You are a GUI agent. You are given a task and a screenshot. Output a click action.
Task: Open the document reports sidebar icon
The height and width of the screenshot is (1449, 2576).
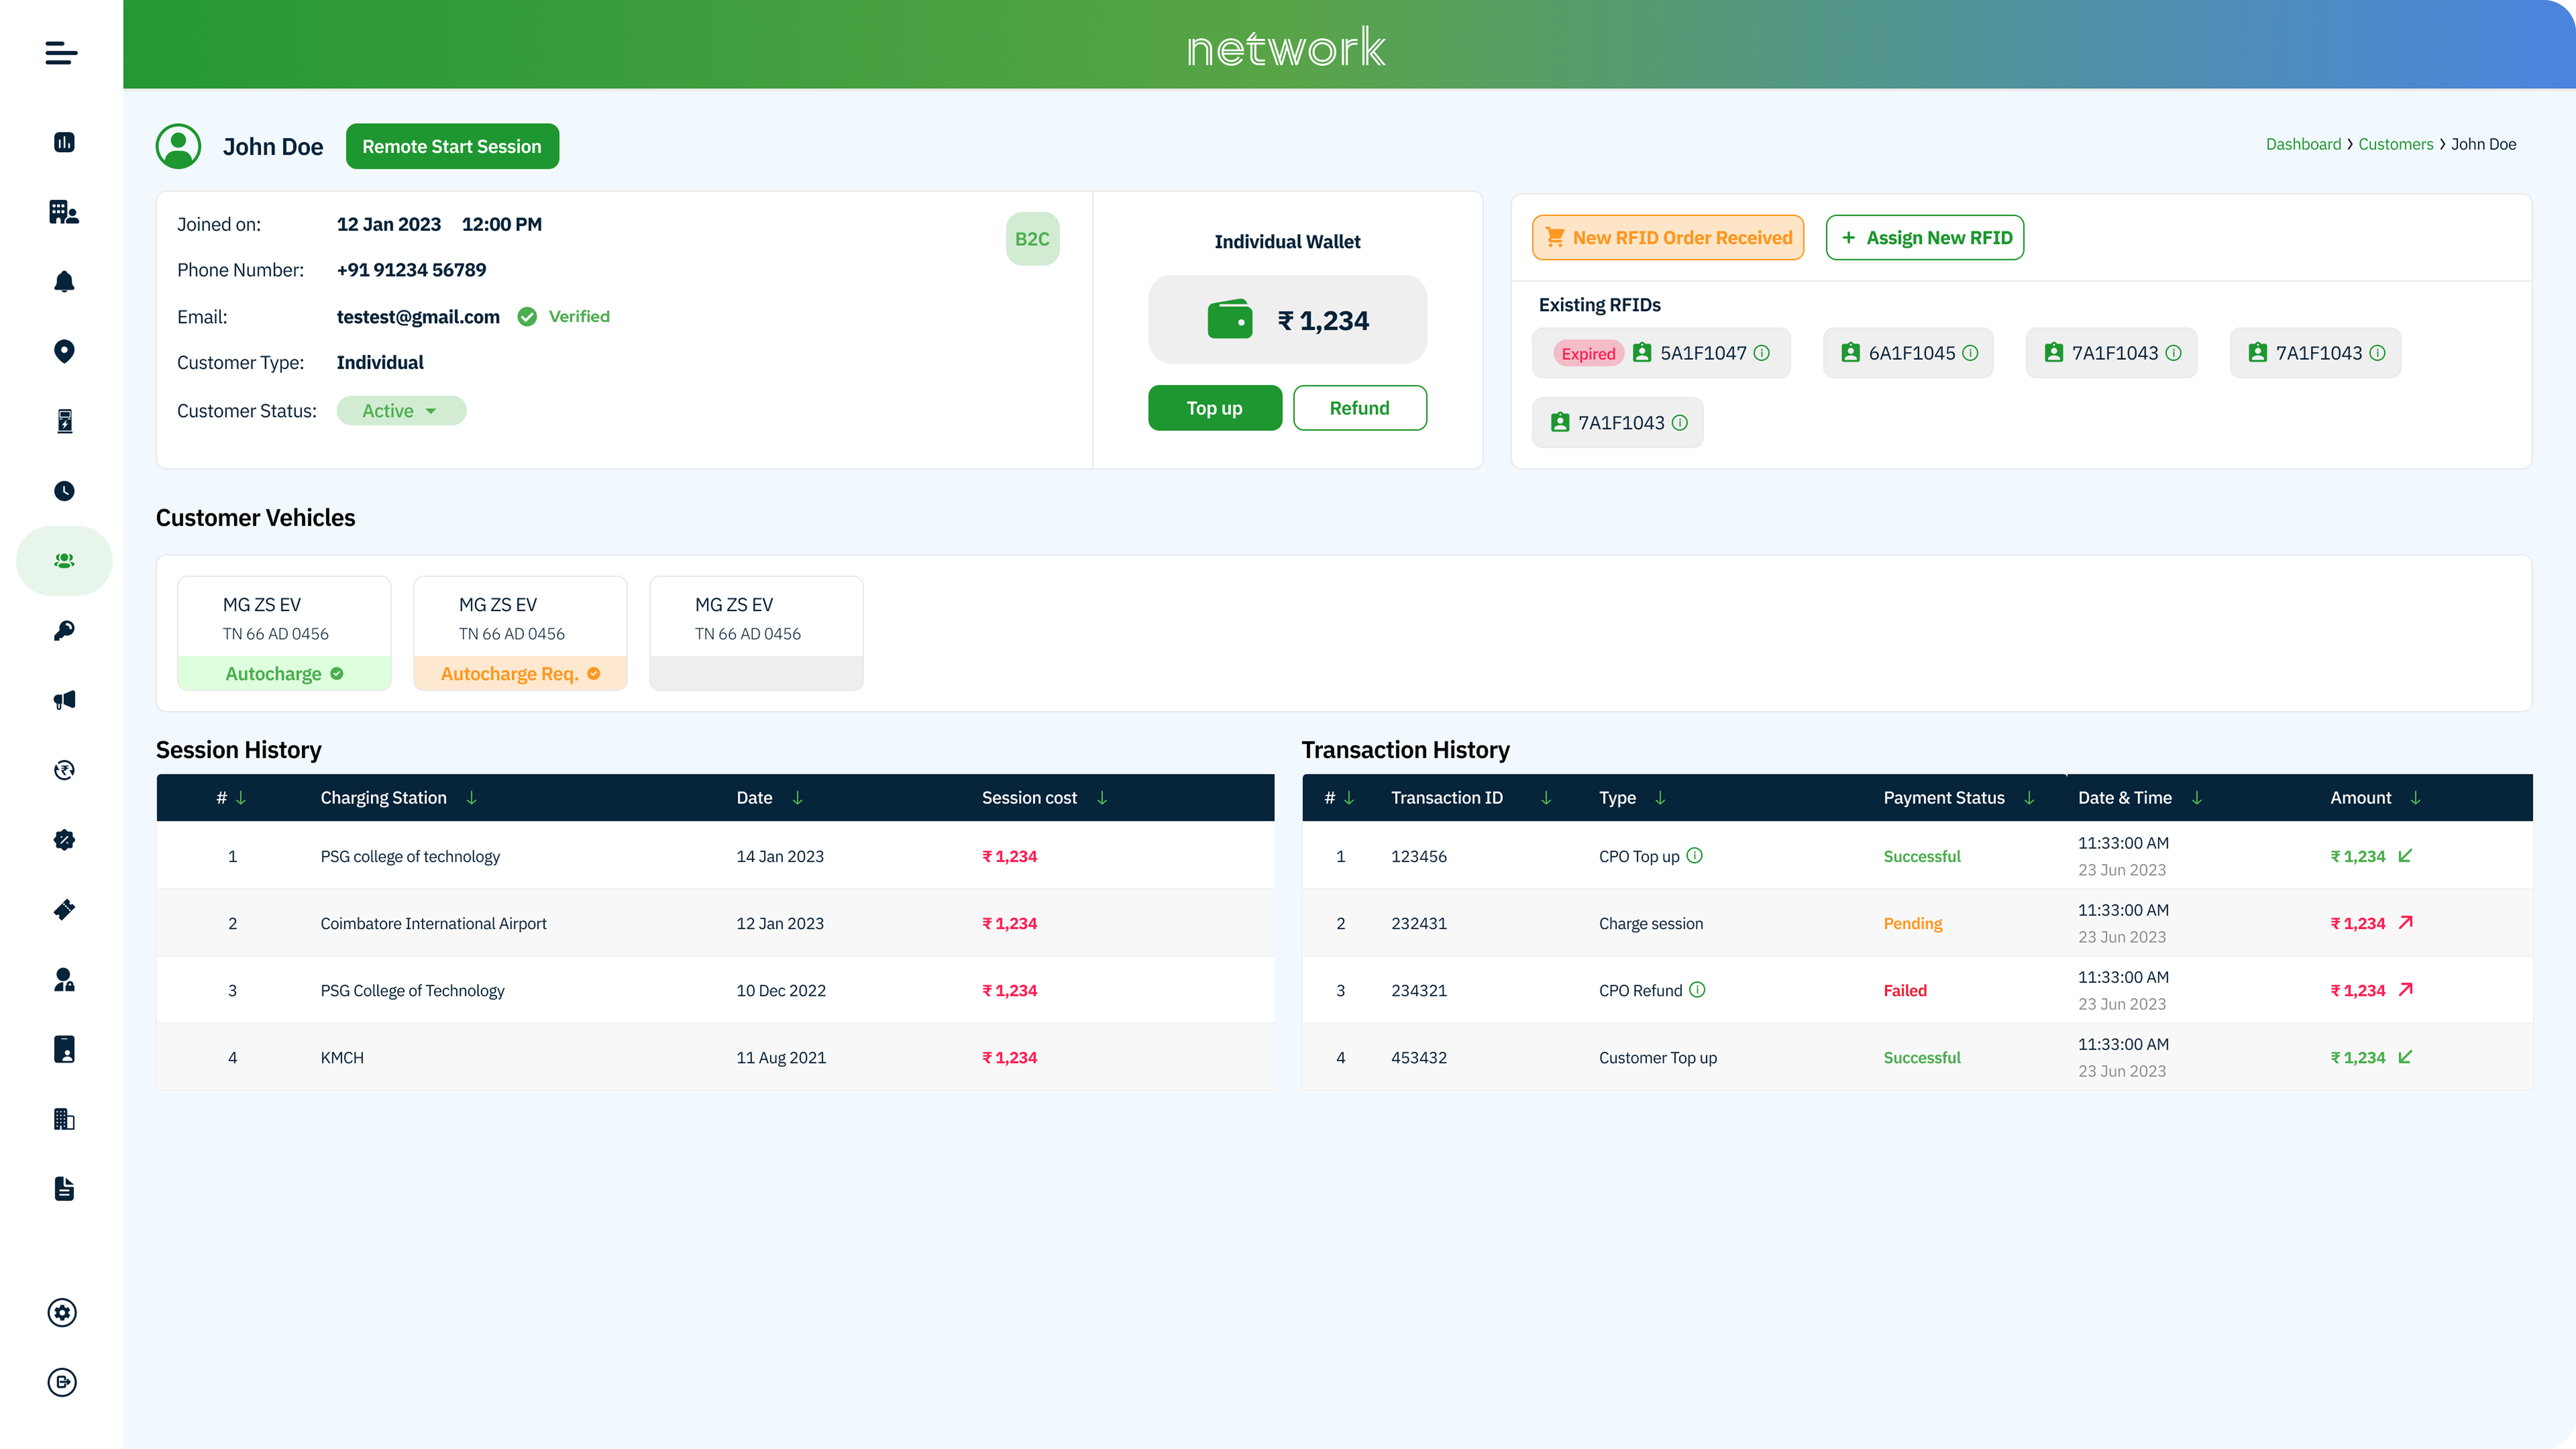point(64,1189)
